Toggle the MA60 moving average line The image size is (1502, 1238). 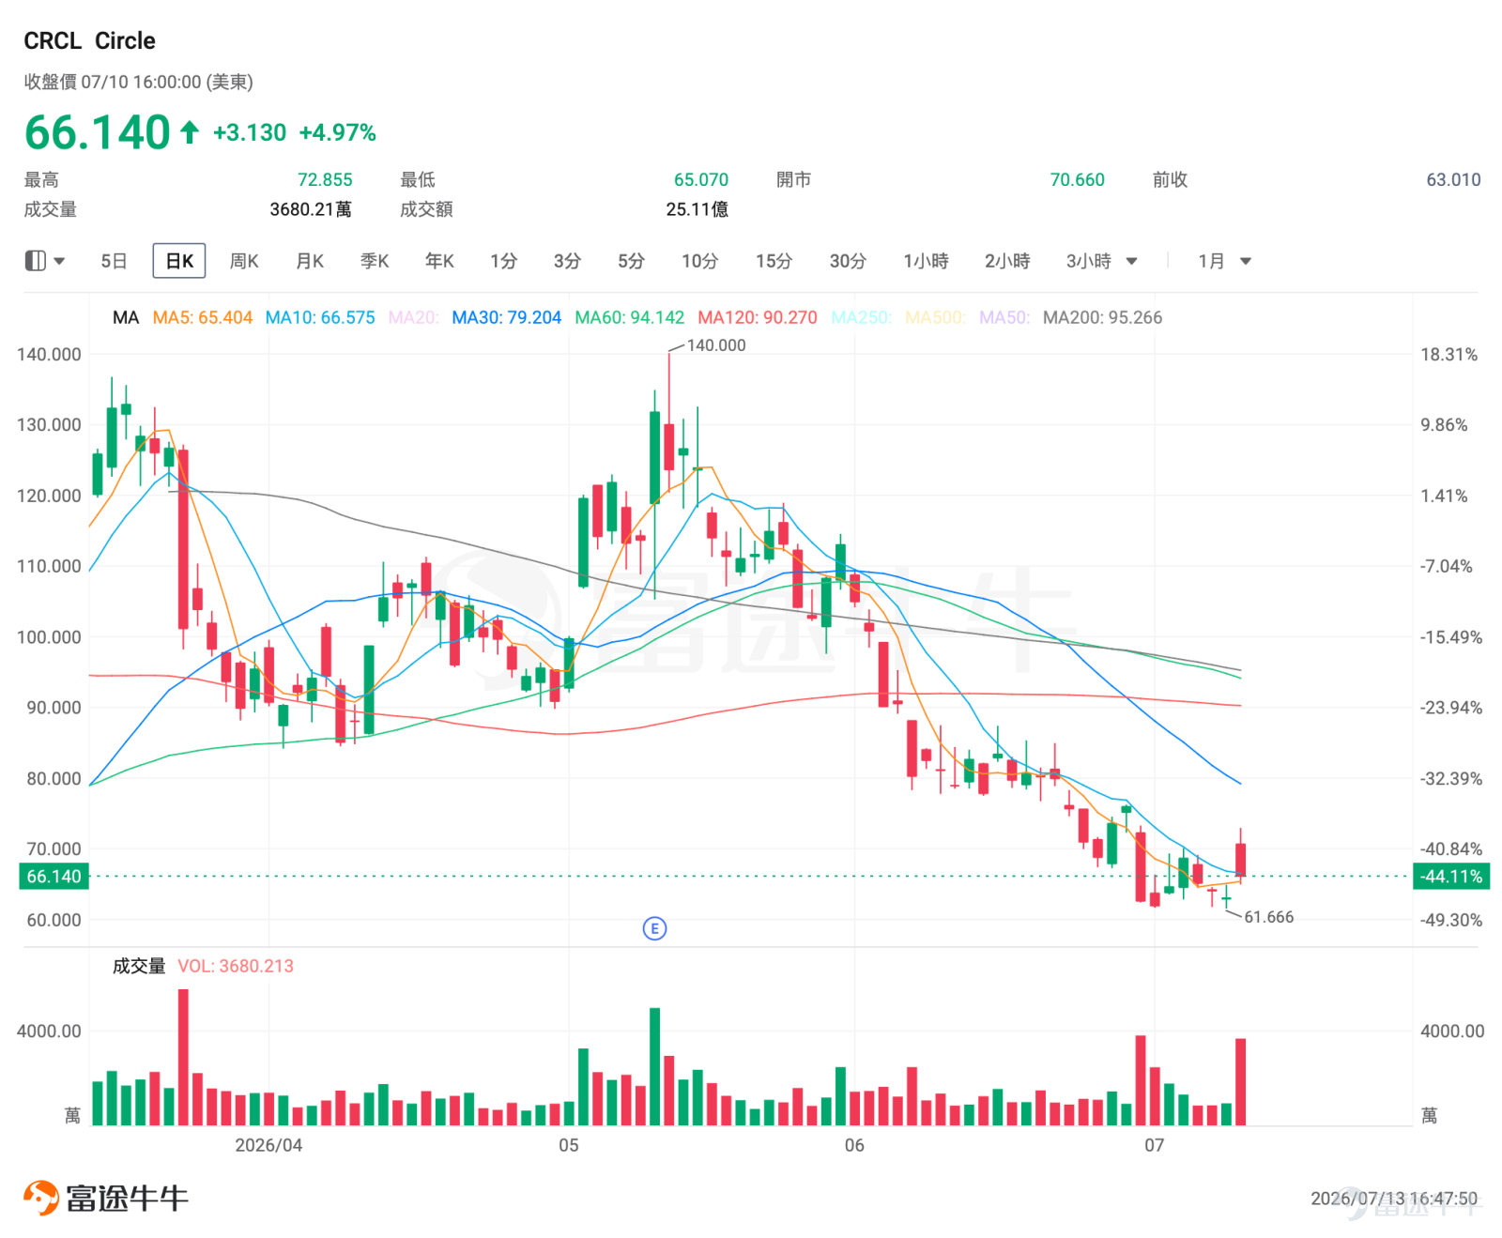pos(630,317)
